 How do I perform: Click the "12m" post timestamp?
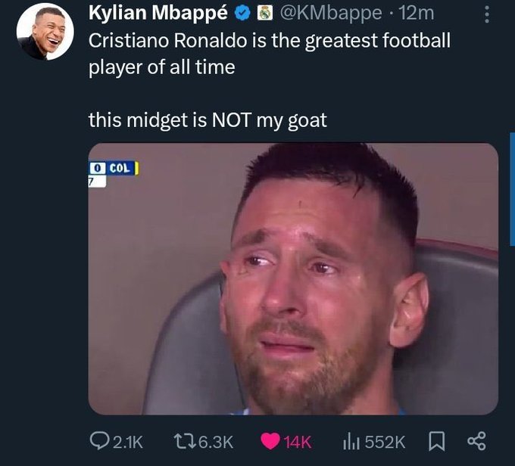point(416,13)
